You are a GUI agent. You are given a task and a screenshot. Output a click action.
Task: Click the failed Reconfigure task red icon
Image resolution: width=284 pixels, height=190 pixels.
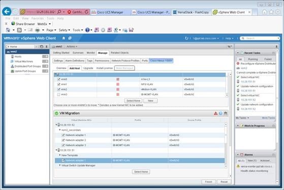click(x=238, y=64)
